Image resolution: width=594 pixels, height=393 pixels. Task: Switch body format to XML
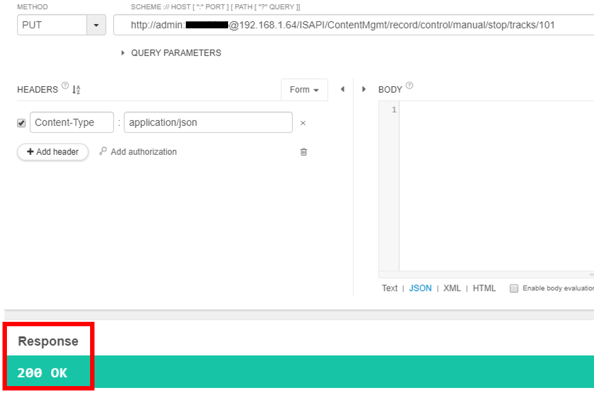click(x=452, y=288)
